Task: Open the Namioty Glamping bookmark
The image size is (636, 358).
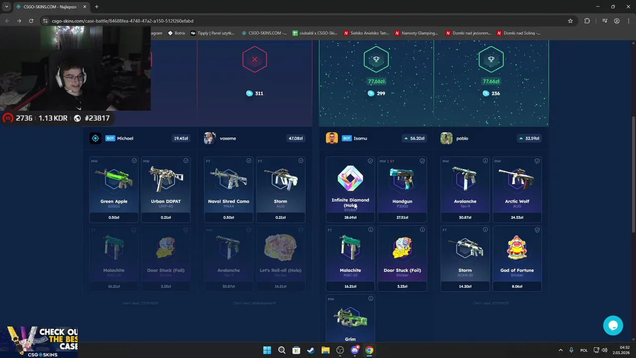Action: 416,33
